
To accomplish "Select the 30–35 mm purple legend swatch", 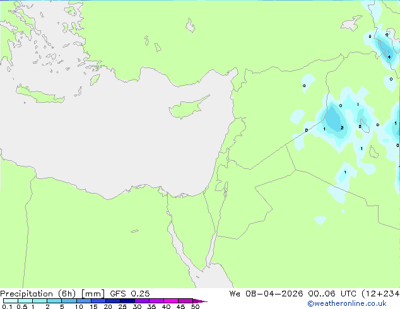I will point(141,301).
